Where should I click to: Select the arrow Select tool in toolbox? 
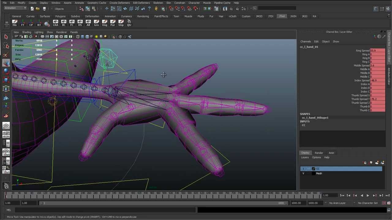6,37
